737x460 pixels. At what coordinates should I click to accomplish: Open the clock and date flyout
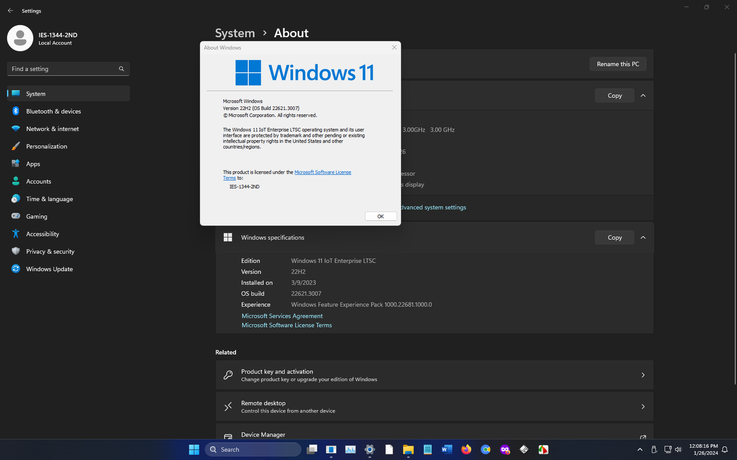click(x=703, y=450)
